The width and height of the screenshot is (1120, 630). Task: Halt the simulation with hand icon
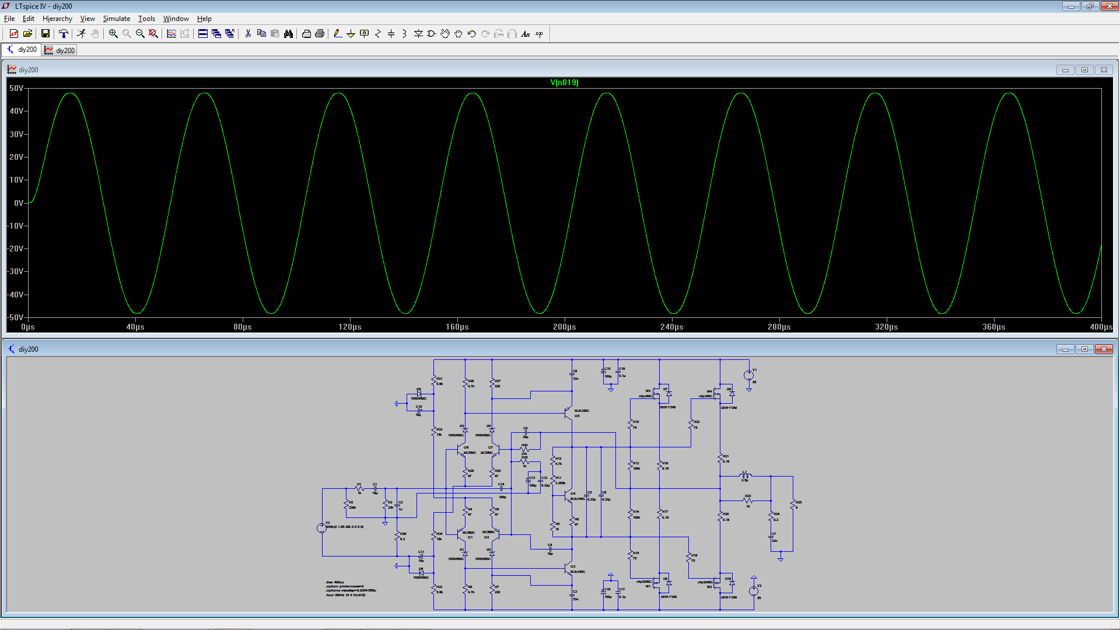click(x=95, y=34)
